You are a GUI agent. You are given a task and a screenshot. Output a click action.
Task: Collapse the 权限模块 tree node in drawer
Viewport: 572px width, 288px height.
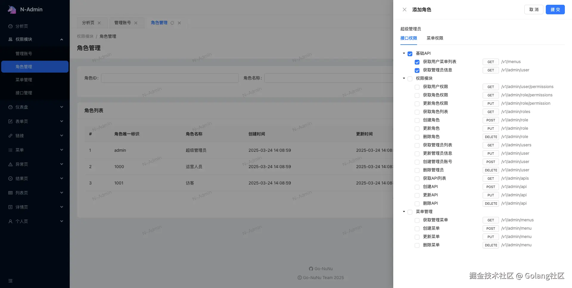click(x=404, y=78)
